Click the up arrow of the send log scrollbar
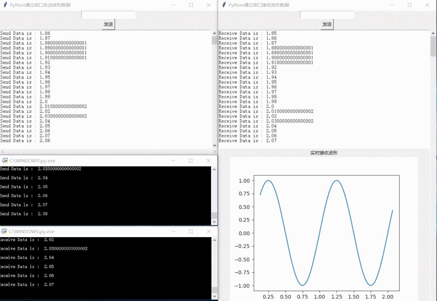The height and width of the screenshot is (301, 437). click(x=214, y=34)
